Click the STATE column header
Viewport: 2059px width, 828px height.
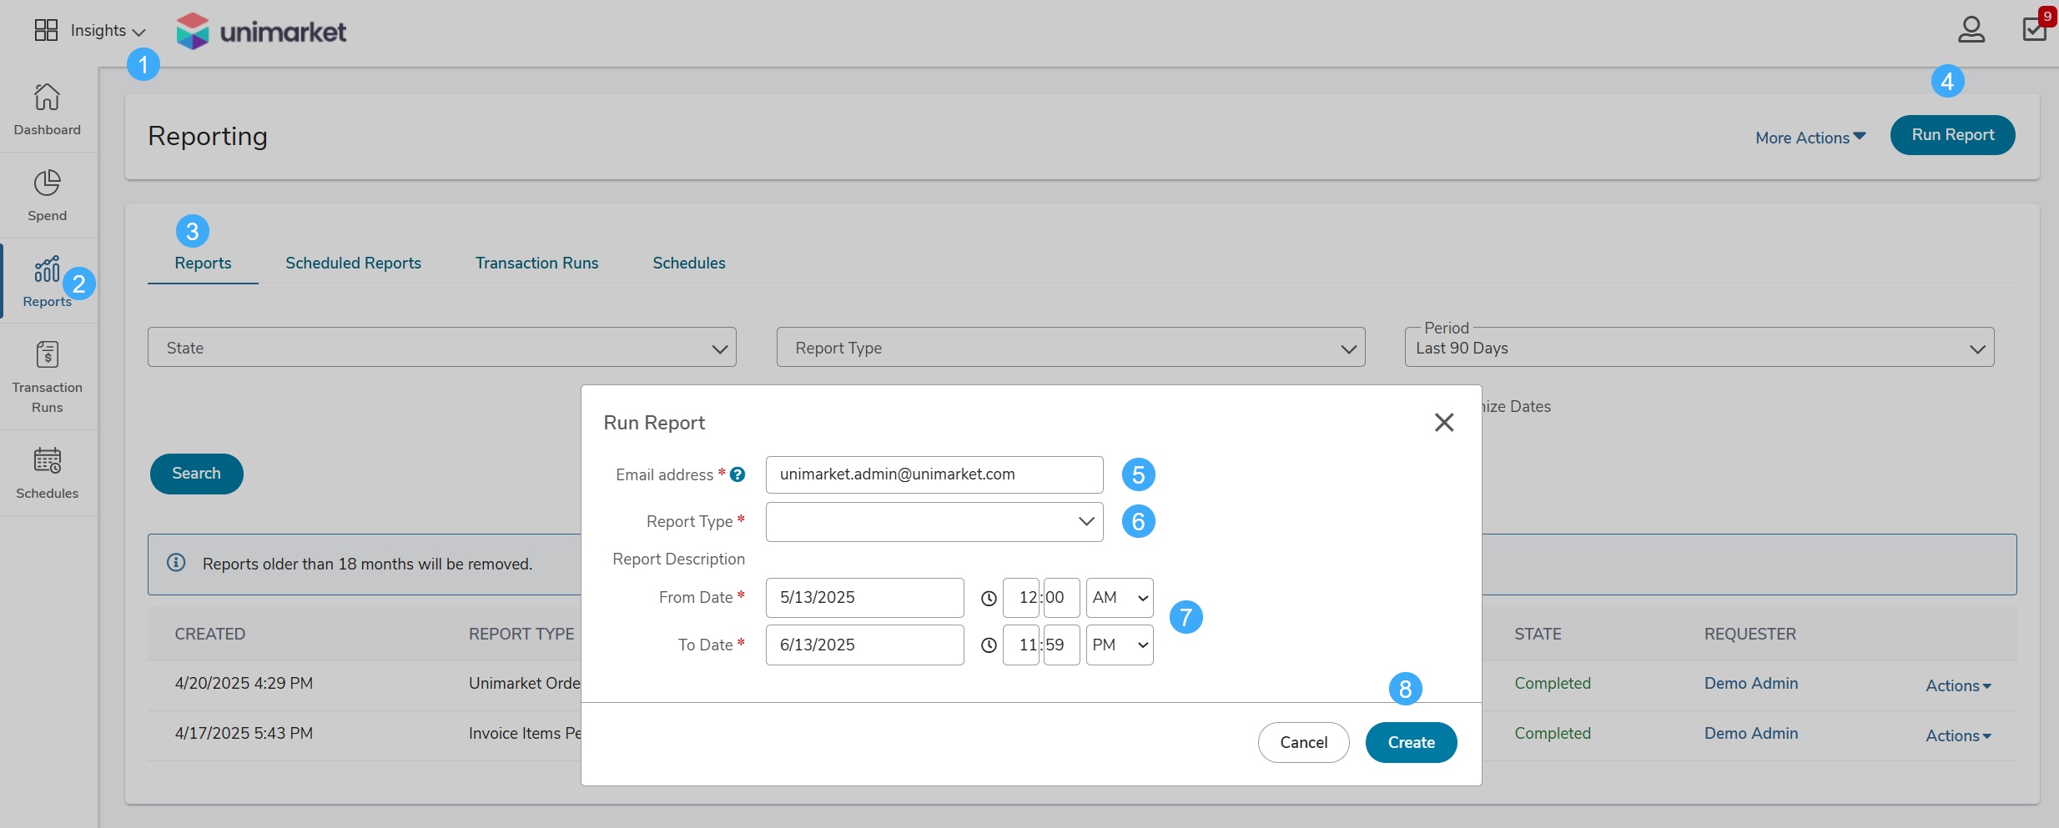click(x=1538, y=634)
